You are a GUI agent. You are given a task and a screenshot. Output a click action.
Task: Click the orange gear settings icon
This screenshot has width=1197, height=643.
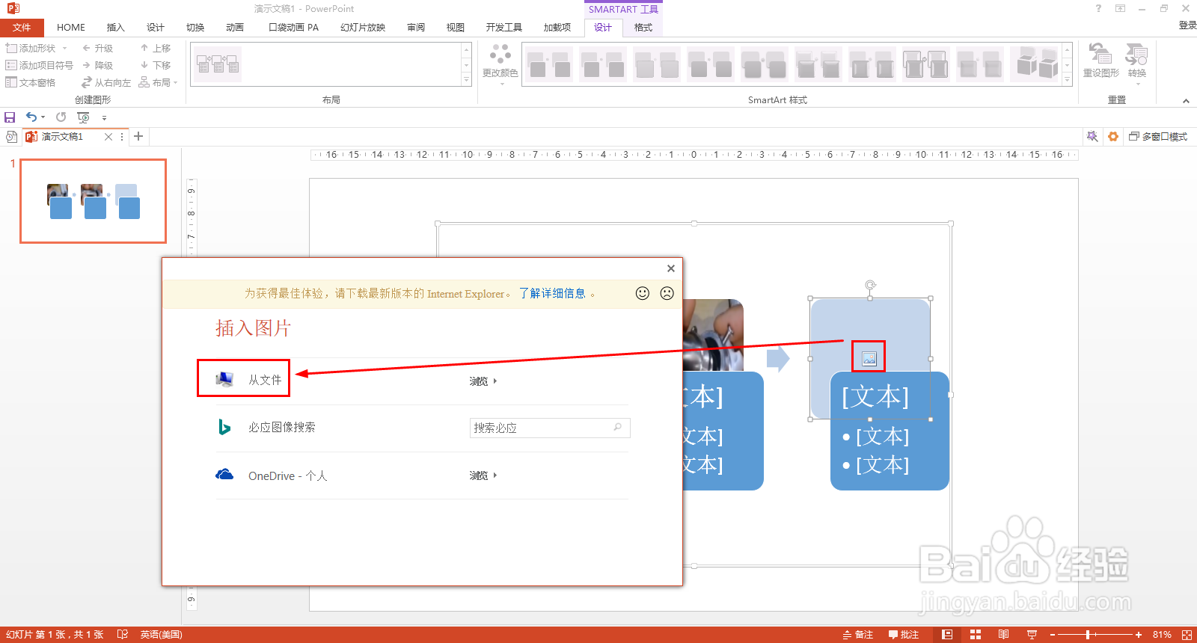point(1113,136)
